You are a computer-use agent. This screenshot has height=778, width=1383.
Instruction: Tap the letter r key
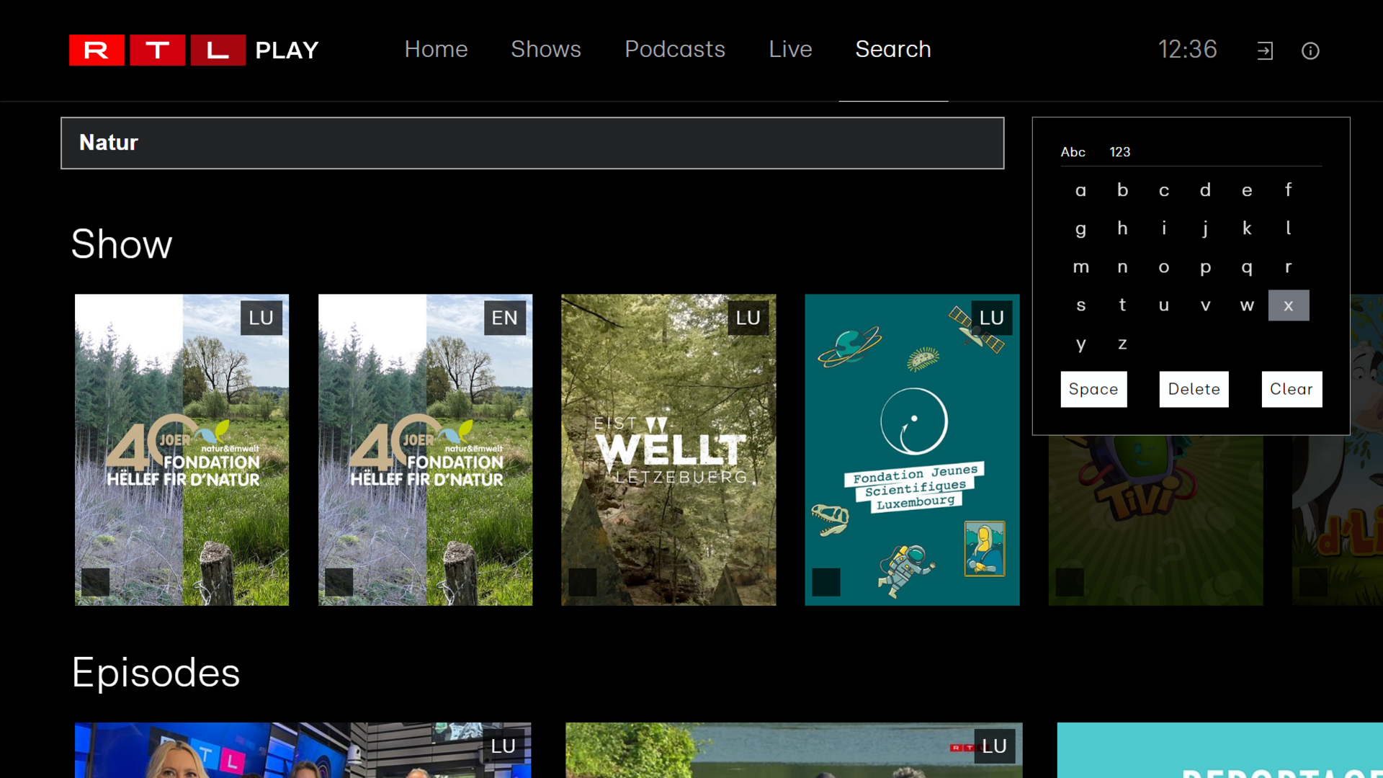[x=1289, y=267]
